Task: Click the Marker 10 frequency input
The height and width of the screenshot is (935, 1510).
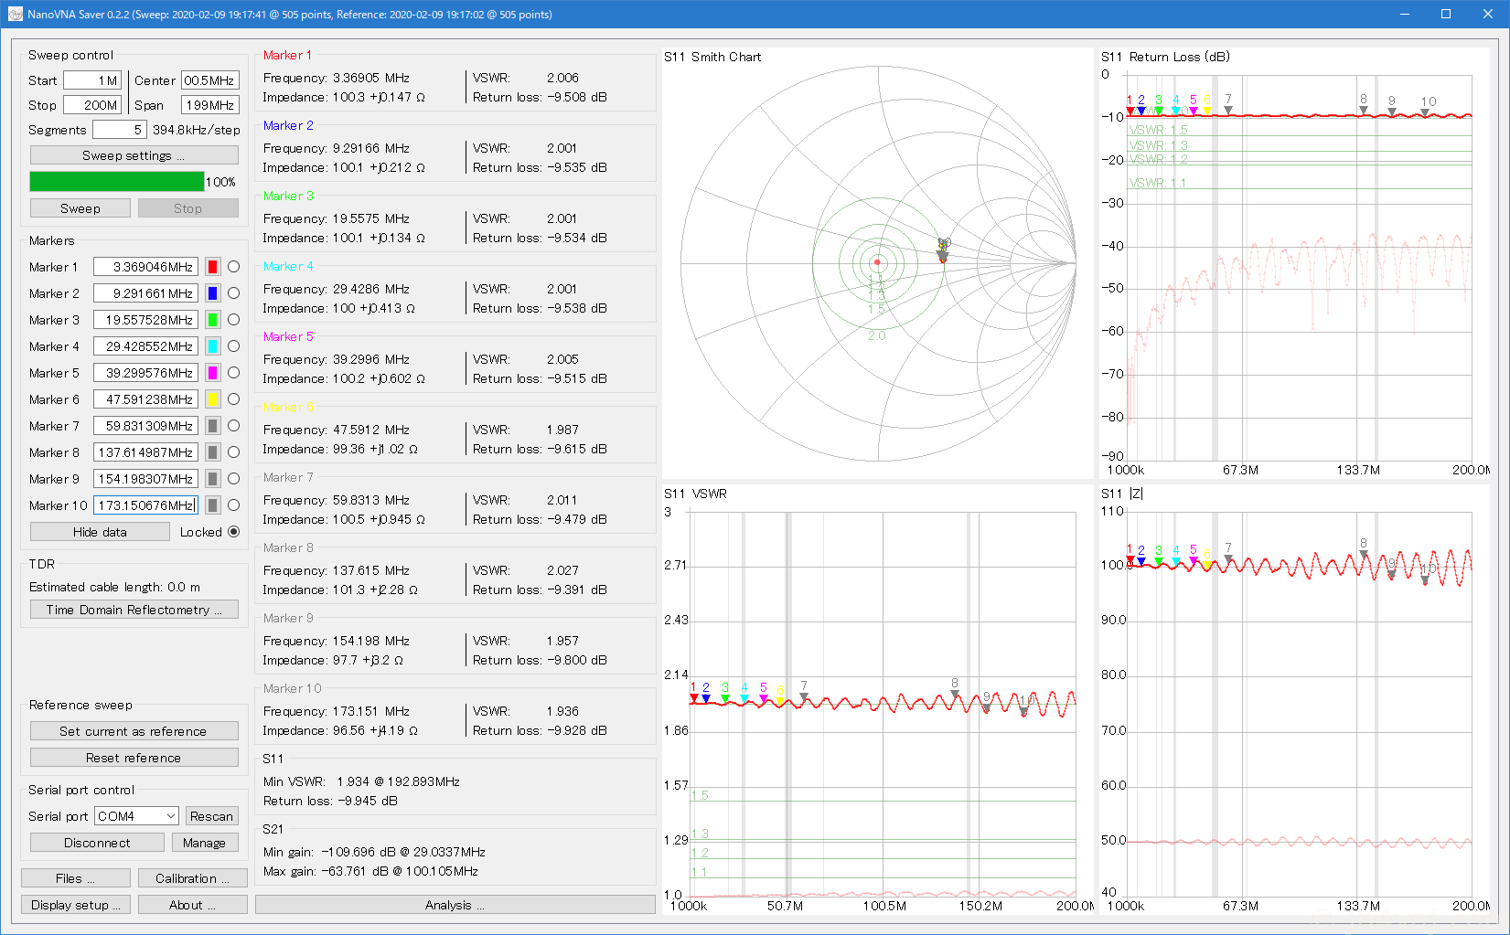Action: point(145,505)
